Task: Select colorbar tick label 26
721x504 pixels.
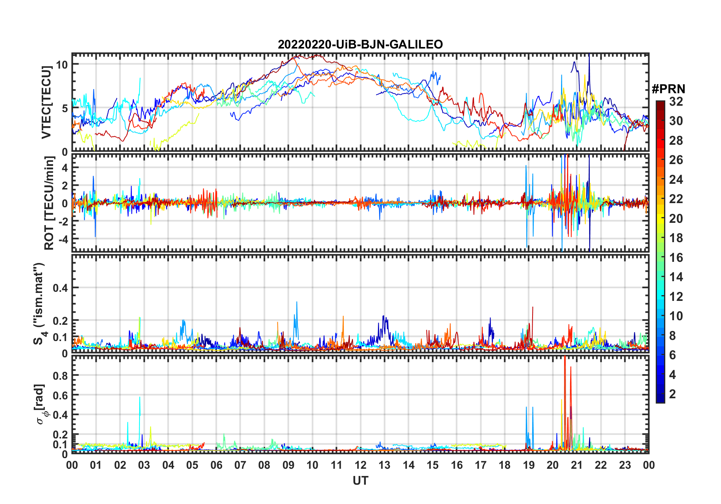Action: [676, 160]
